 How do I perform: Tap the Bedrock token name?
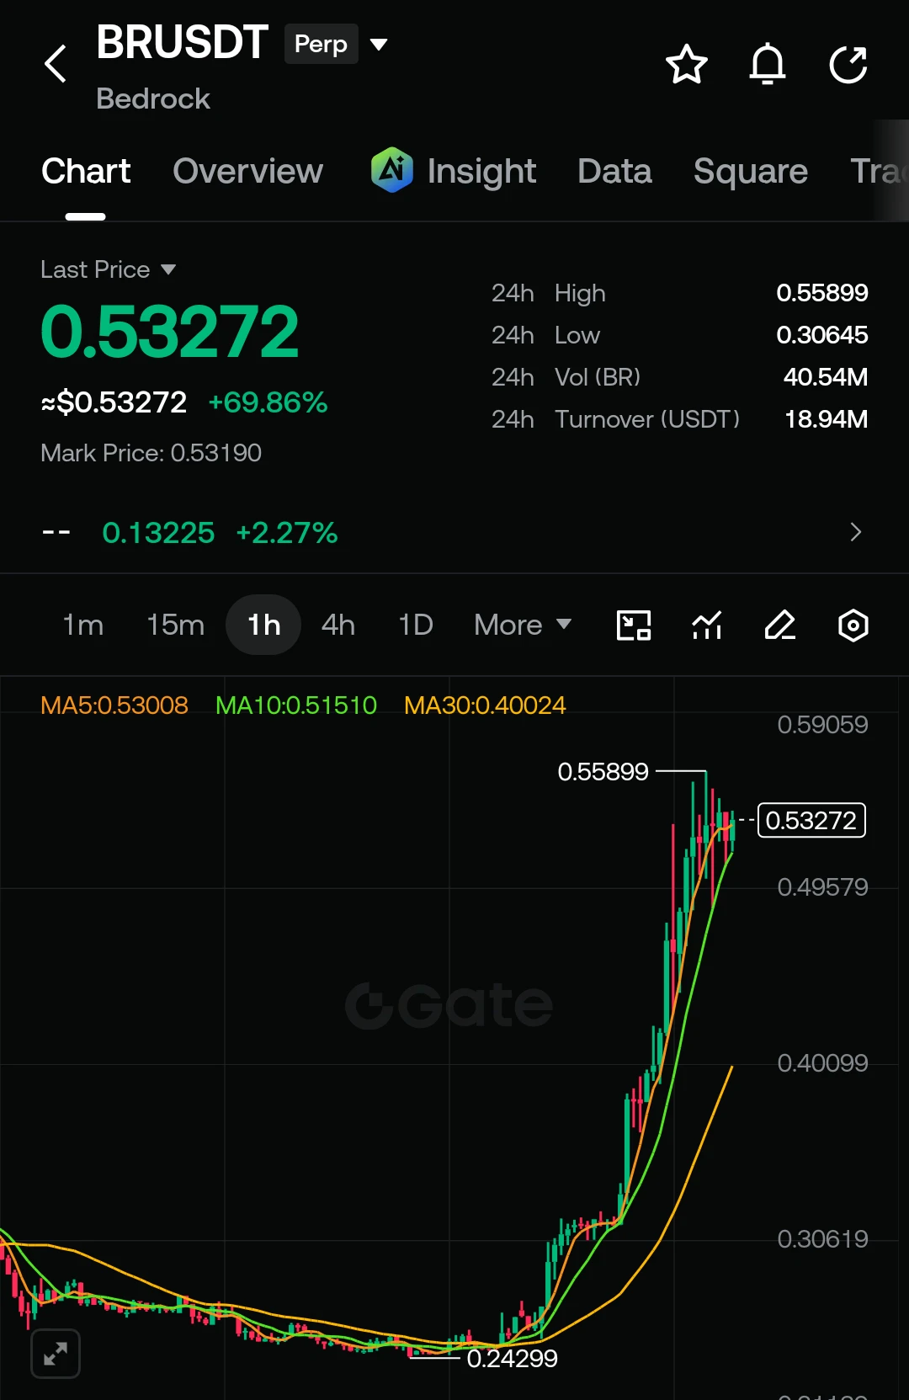click(x=153, y=98)
